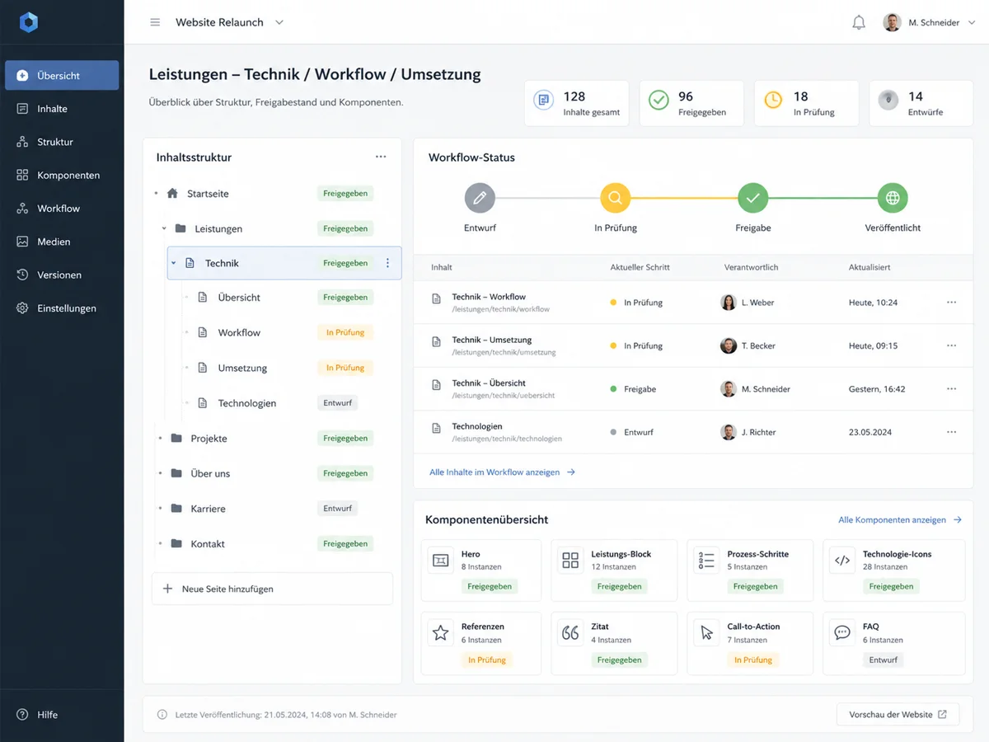Image resolution: width=989 pixels, height=742 pixels.
Task: Click the Hero component icon
Action: (x=441, y=561)
